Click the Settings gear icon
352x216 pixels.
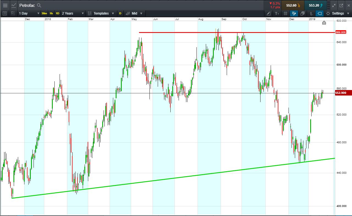tap(328, 13)
